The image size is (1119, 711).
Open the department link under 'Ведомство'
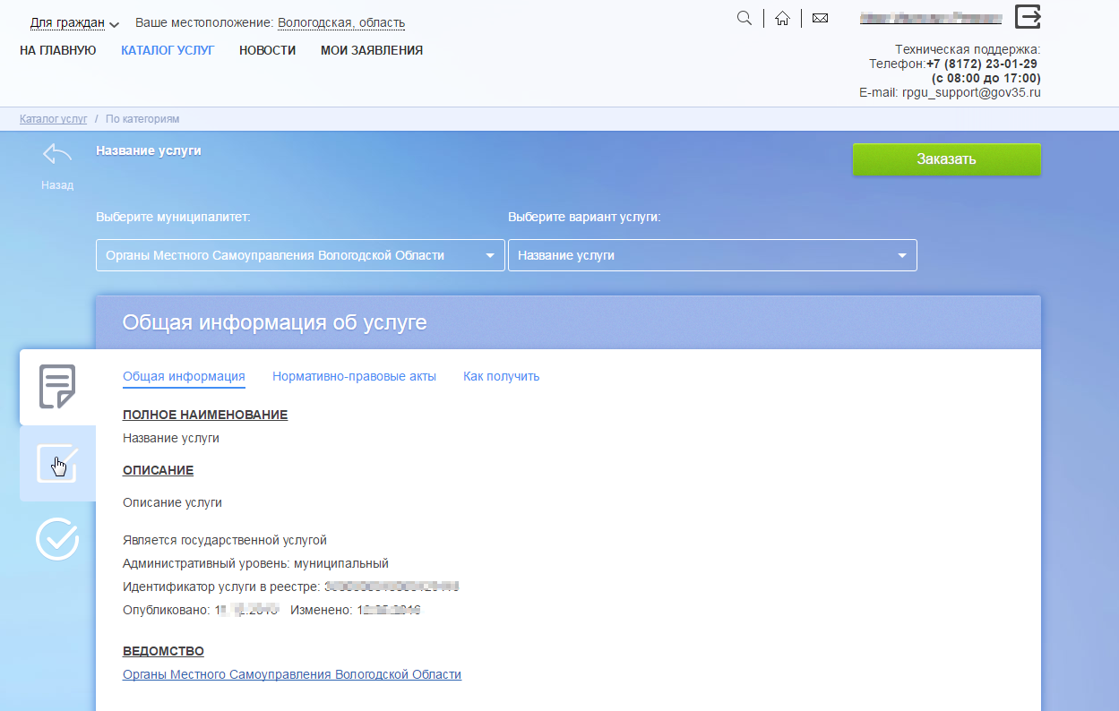point(291,674)
